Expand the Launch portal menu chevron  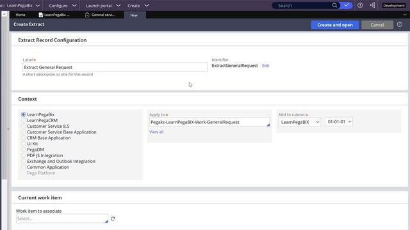(x=119, y=6)
